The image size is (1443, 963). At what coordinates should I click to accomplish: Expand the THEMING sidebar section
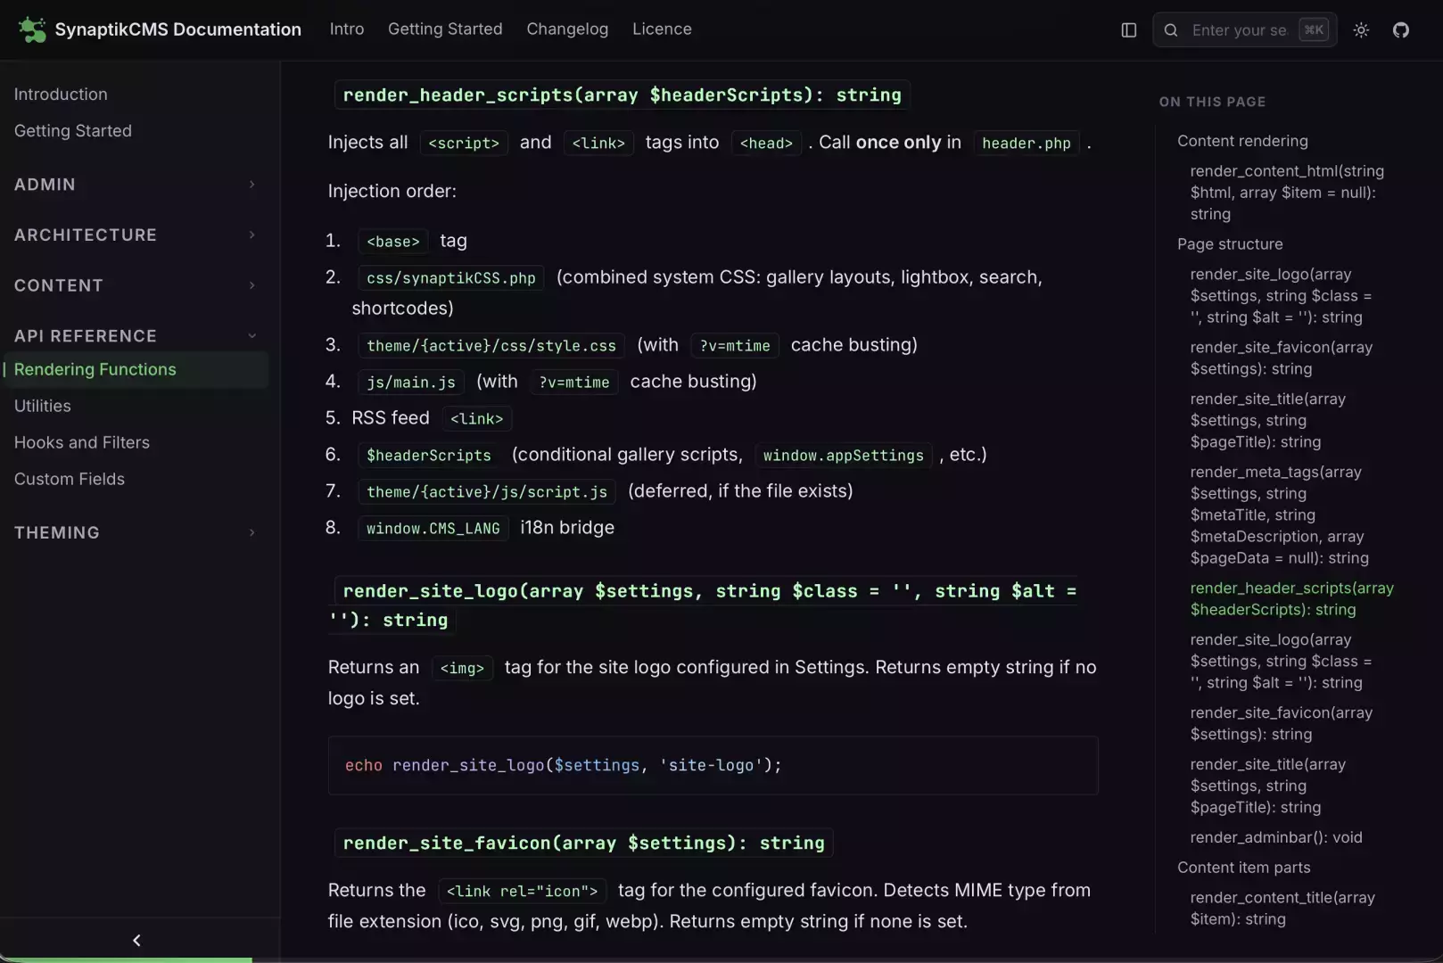point(134,533)
